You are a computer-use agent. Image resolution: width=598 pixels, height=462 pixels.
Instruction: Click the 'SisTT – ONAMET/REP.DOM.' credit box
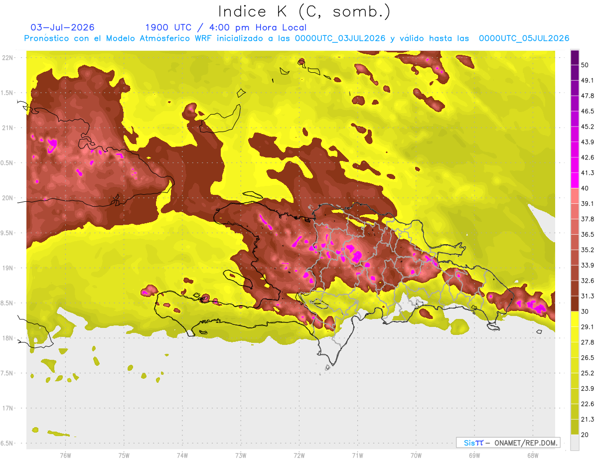[x=508, y=443]
